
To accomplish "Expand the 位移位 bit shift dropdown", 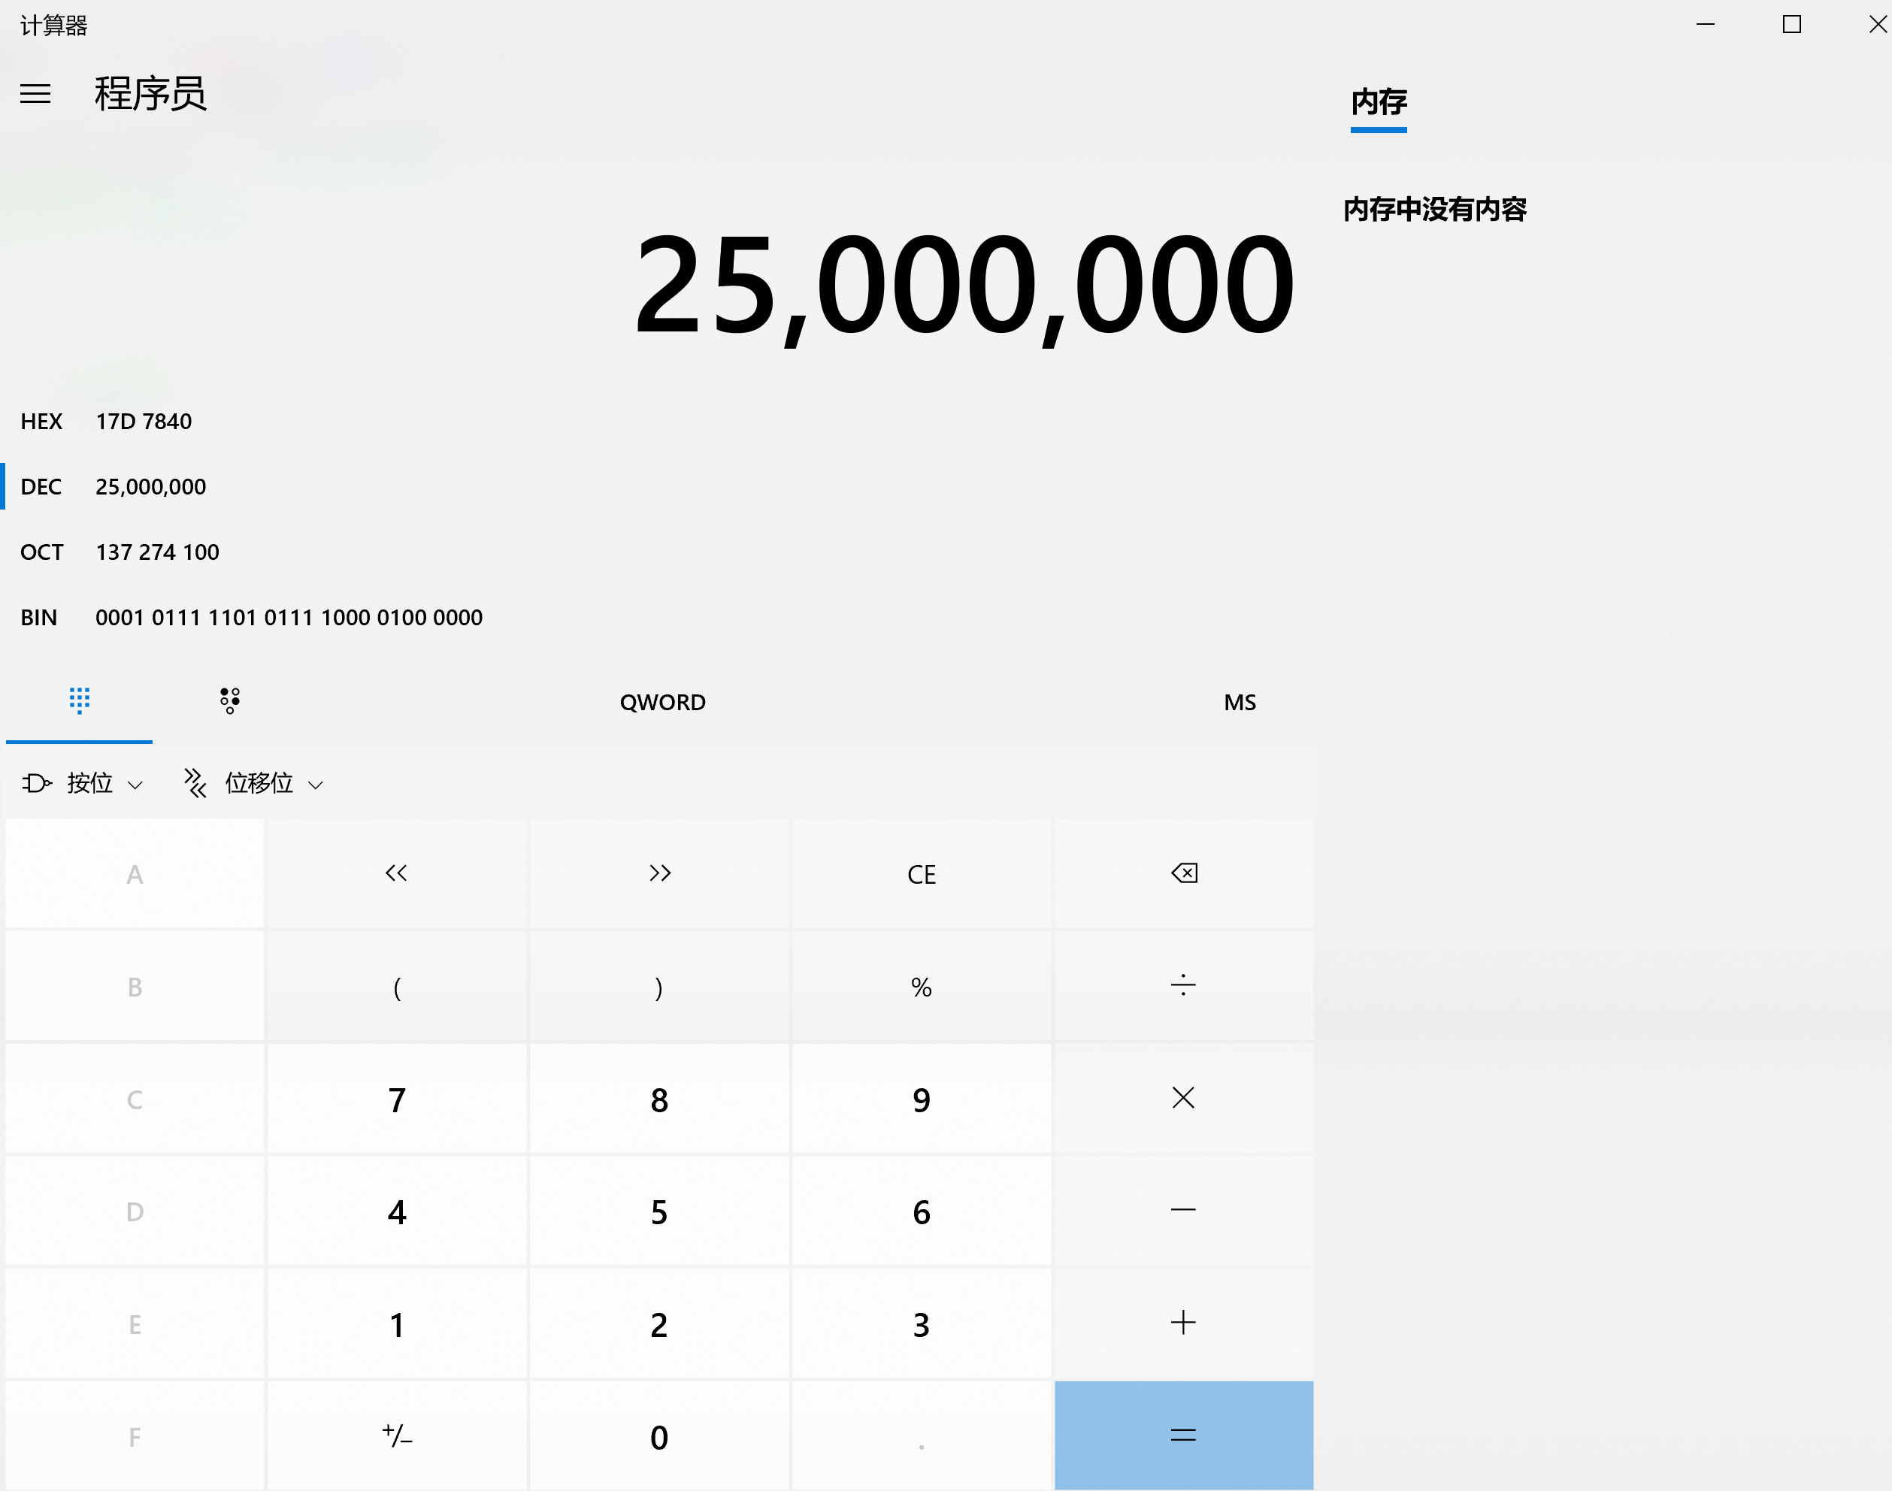I will click(x=254, y=784).
